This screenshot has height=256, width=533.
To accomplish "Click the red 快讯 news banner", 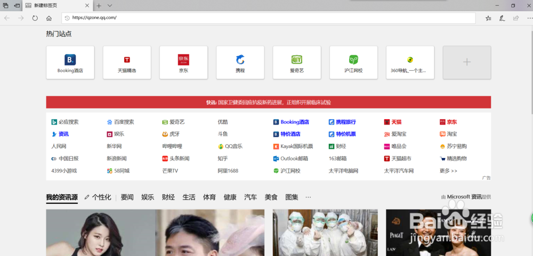I will [x=269, y=102].
